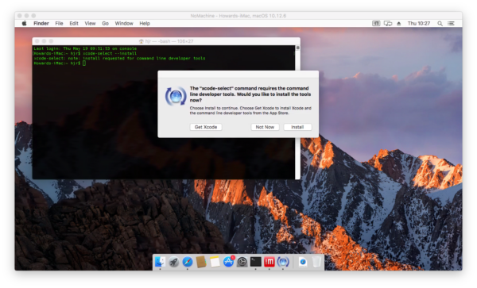The width and height of the screenshot is (477, 288).
Task: Click the Install button
Action: pos(297,127)
